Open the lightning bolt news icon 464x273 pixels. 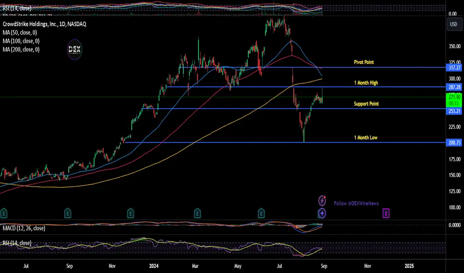click(322, 201)
